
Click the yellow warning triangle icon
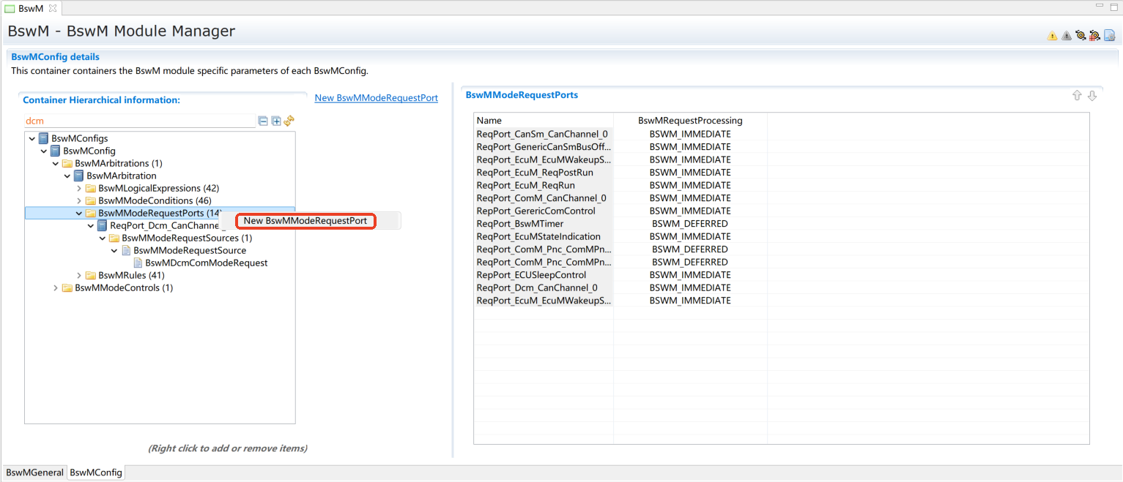click(x=1052, y=35)
